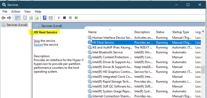Click the Forward arrow in the toolbar
Image resolution: width=207 pixels, height=98 pixels.
tap(9, 18)
